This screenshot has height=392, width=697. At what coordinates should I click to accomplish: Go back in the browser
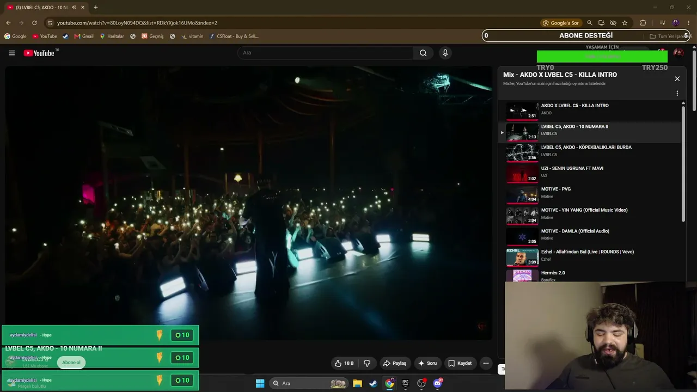click(8, 23)
